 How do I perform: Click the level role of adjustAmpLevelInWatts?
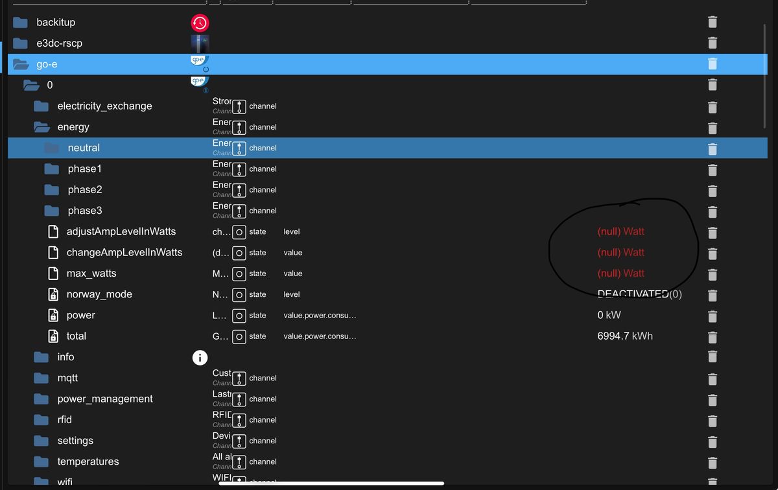point(292,231)
